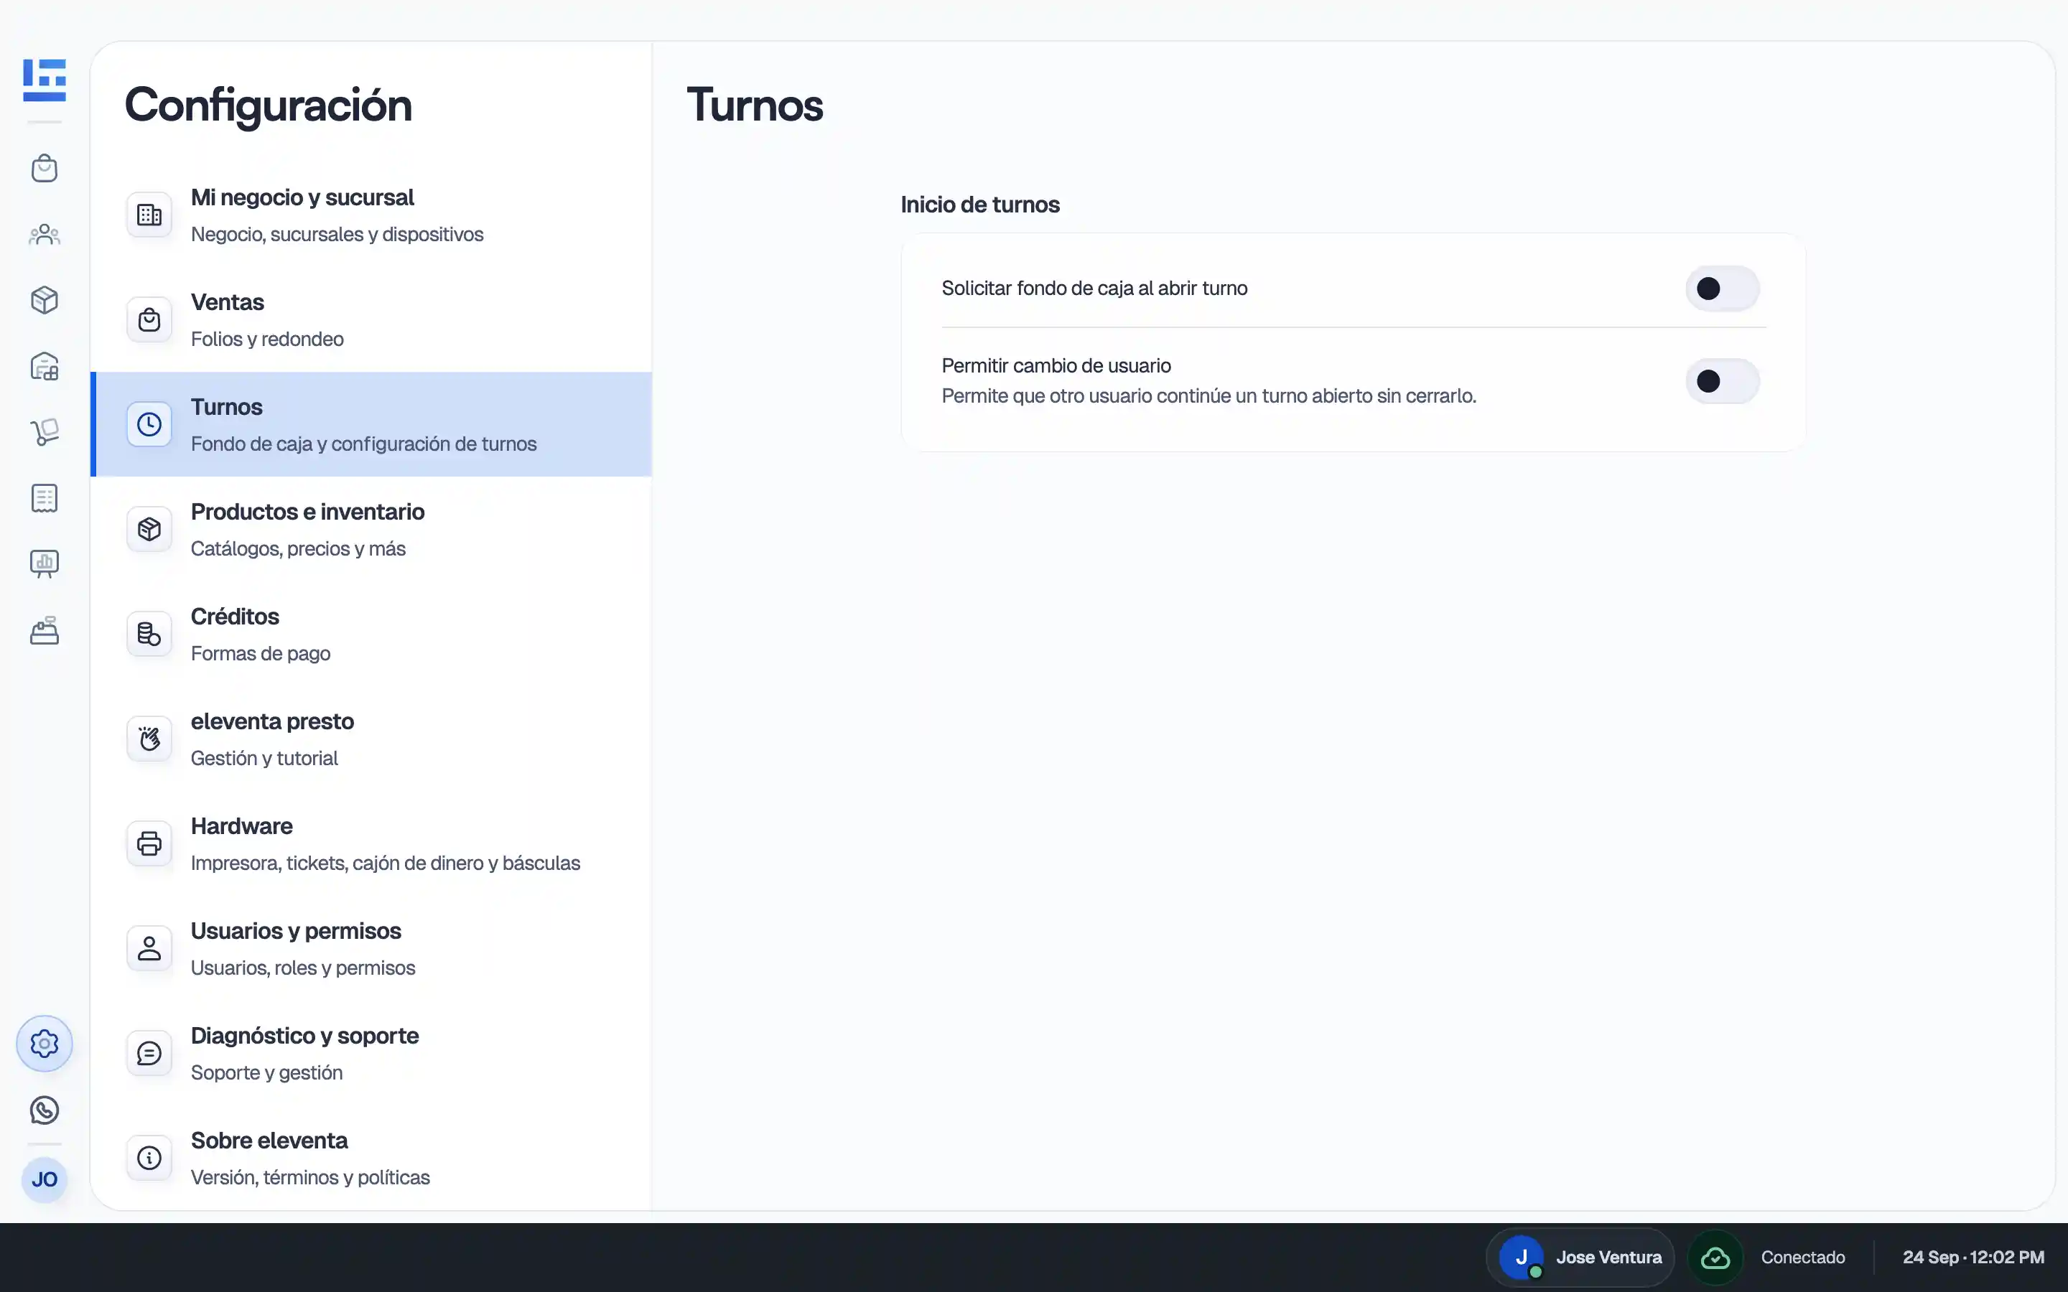Toggle Solicitar fondo de caja al abrir turno

pyautogui.click(x=1722, y=289)
